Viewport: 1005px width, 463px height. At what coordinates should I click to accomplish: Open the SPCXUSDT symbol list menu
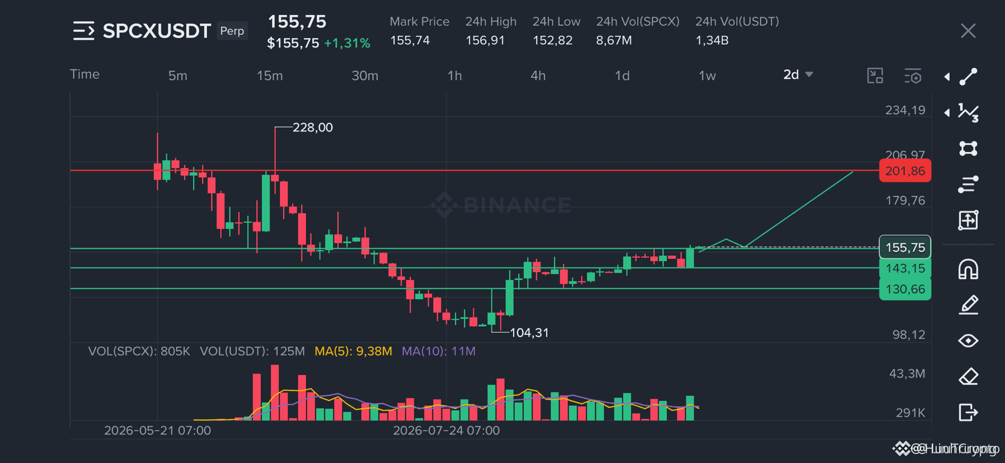84,31
